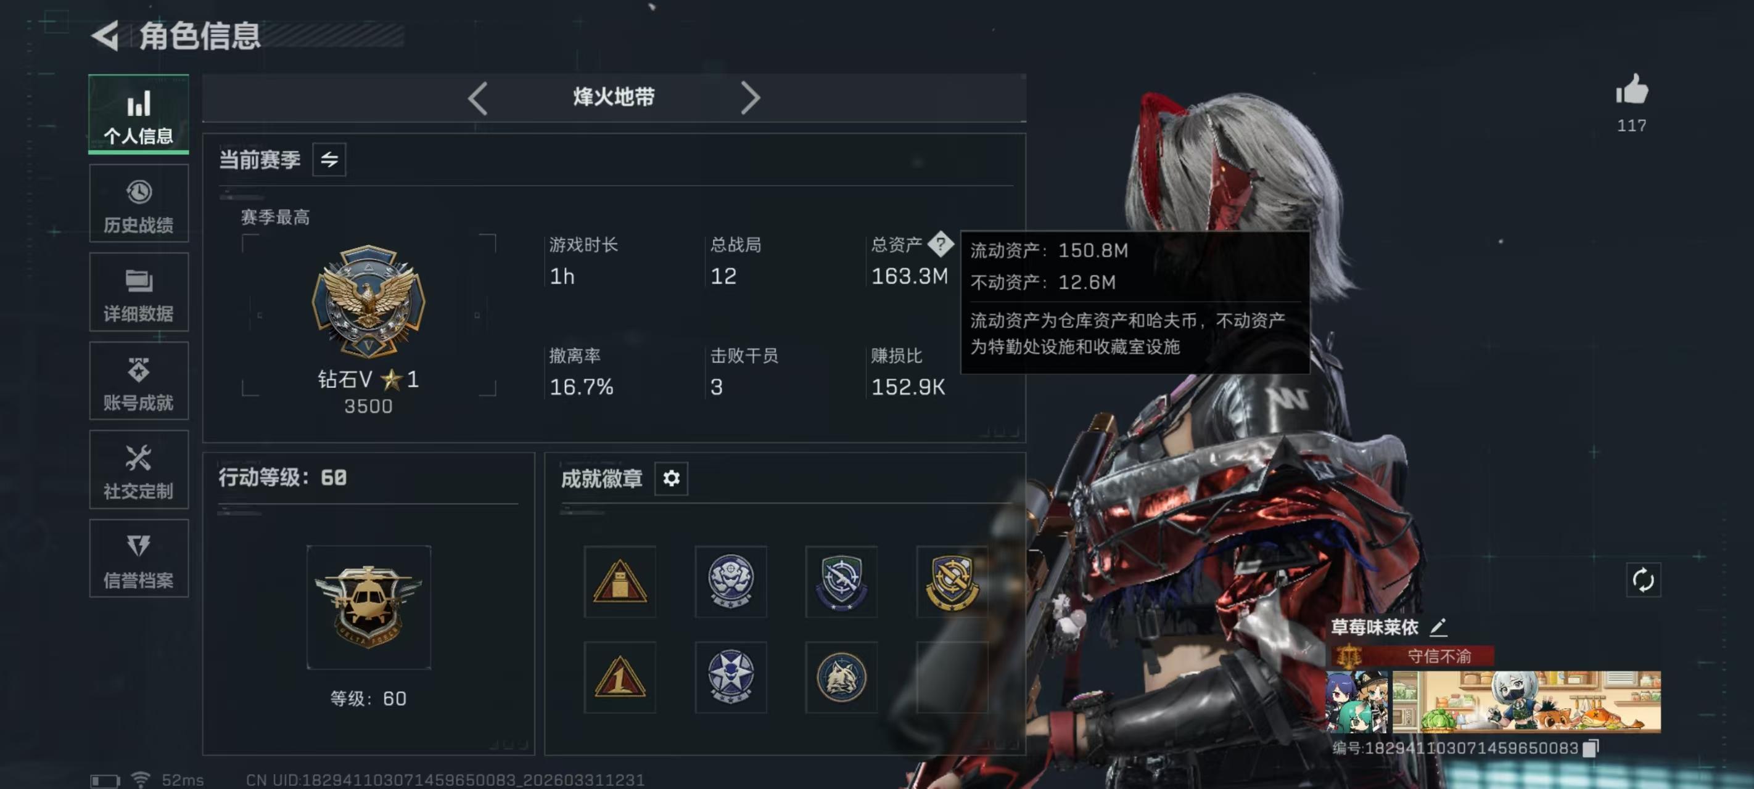Select the helicopter level 60 badge
The width and height of the screenshot is (1754, 789).
[x=368, y=607]
